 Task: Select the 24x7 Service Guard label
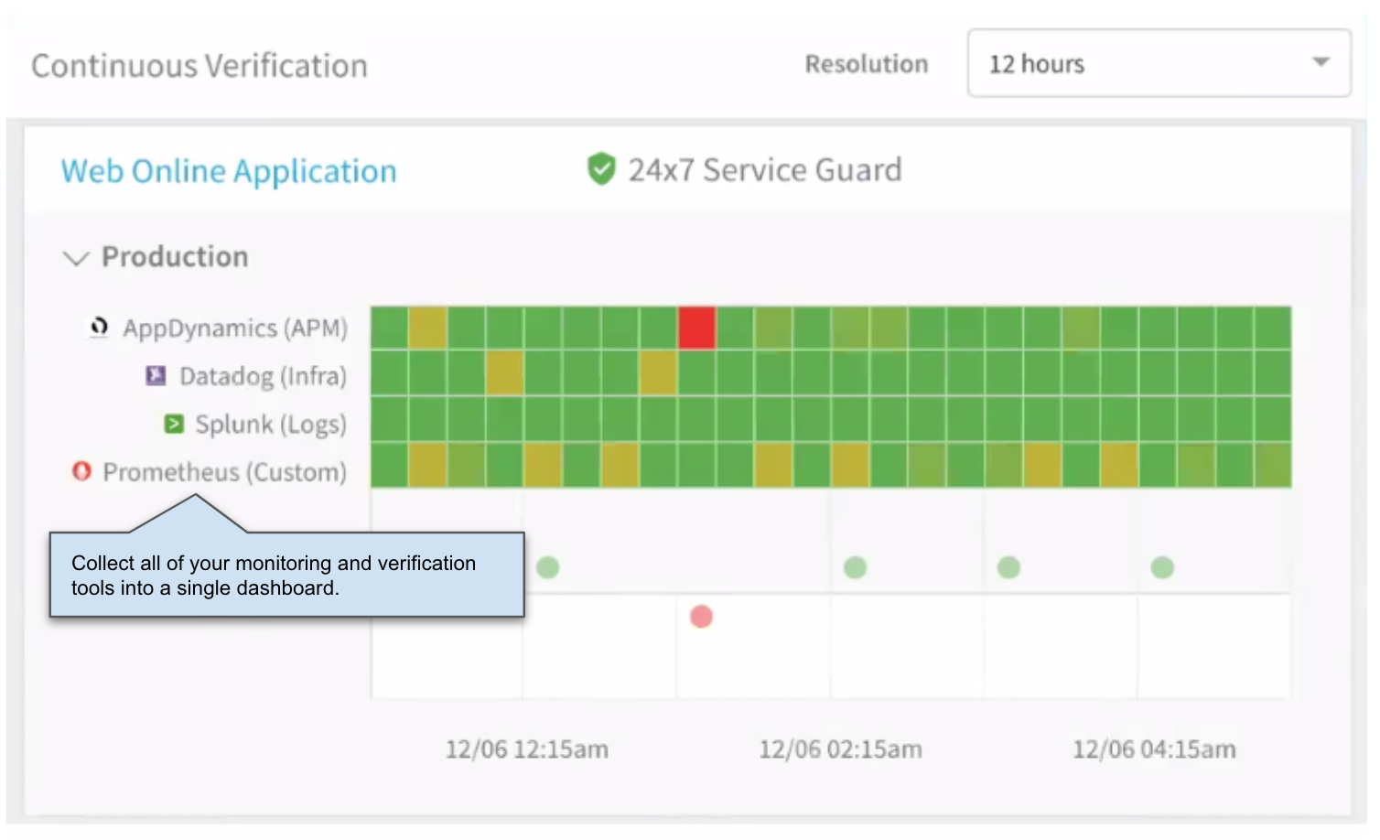point(765,170)
